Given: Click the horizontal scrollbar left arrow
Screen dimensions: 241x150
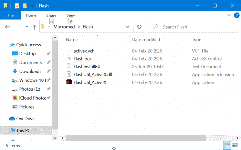Looking at the screenshot, I should (63, 138).
